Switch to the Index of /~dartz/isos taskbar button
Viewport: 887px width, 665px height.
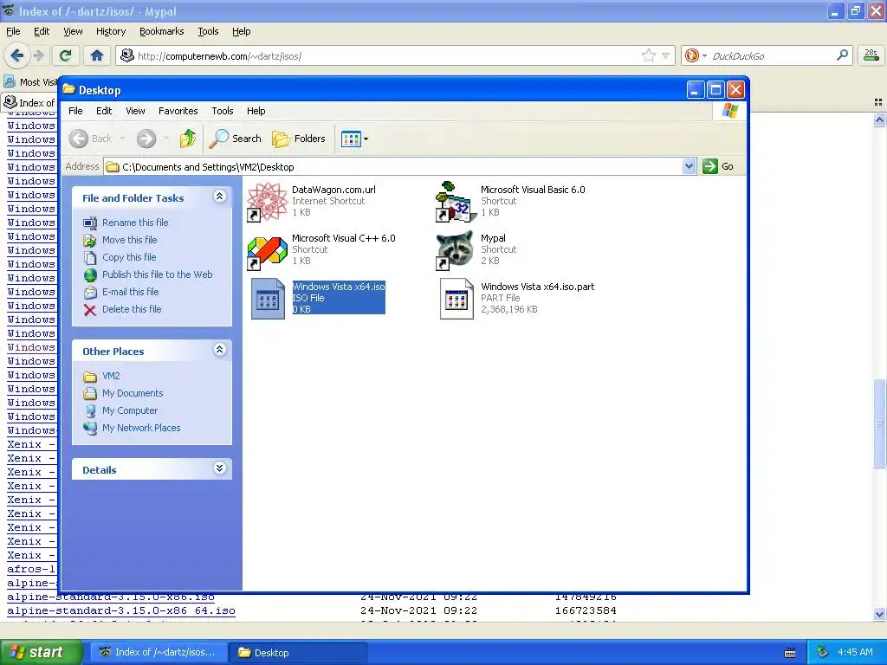coord(159,653)
